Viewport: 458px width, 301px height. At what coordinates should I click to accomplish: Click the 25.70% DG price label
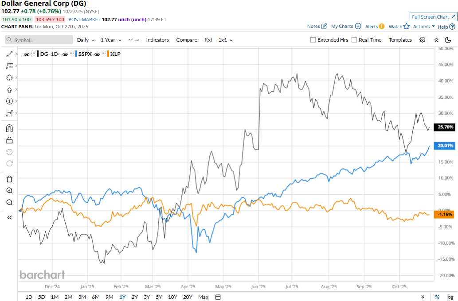pos(446,127)
